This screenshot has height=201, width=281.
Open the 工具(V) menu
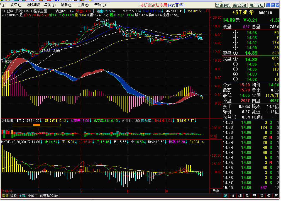coord(83,5)
